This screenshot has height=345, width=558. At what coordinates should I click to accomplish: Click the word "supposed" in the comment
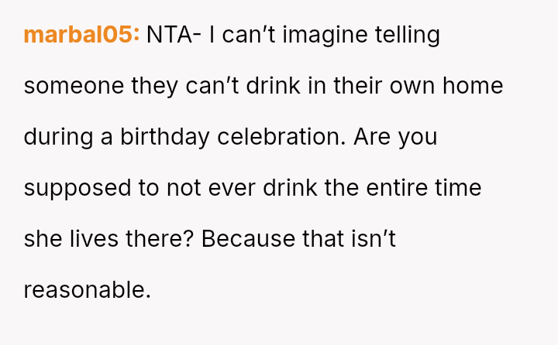coord(72,188)
